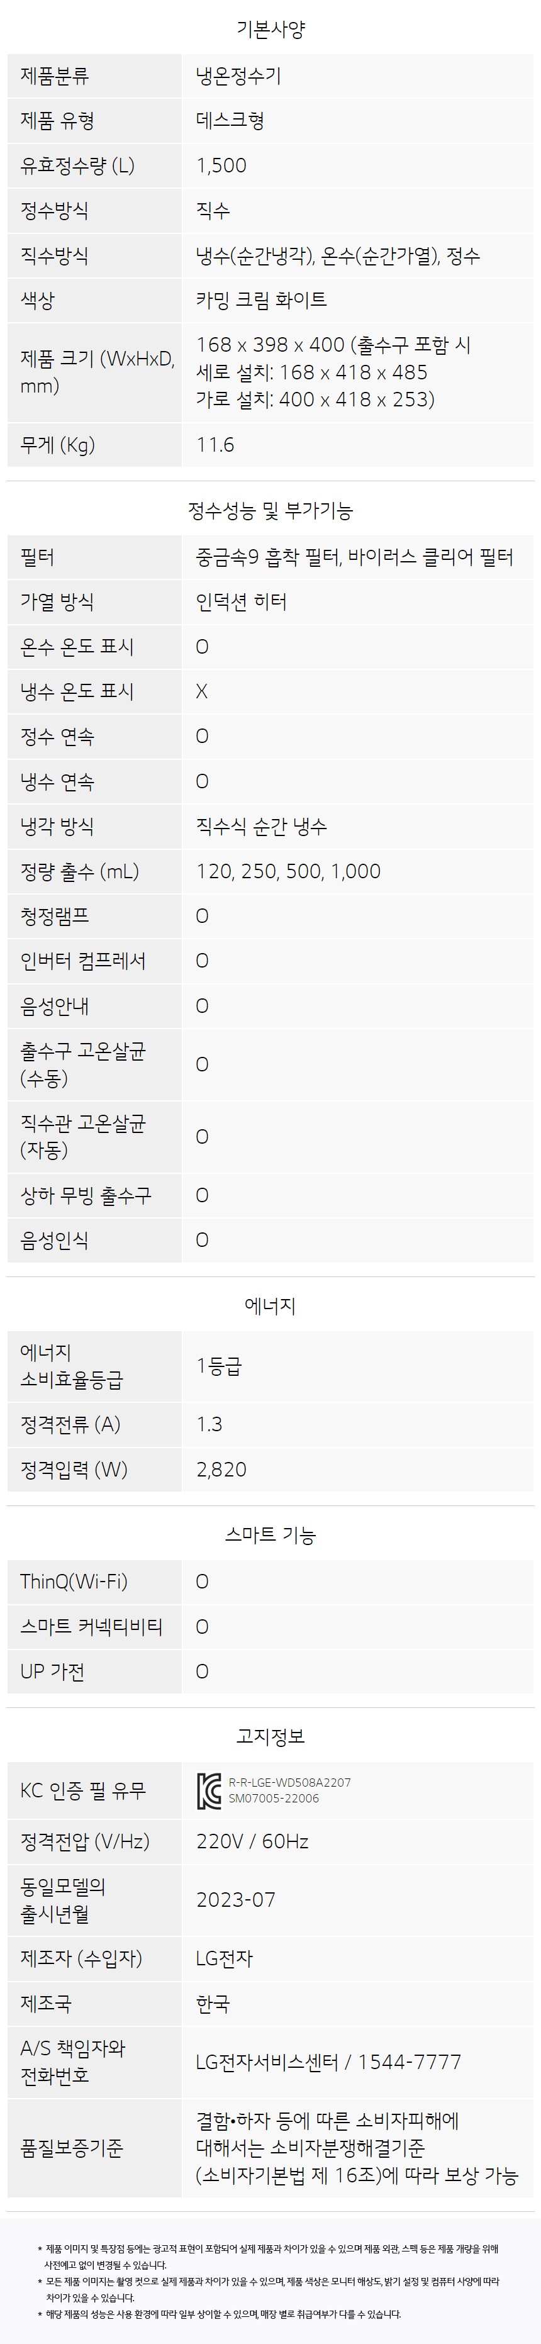Click the 유효정수량 value 1,500
541x2344 pixels.
(x=222, y=165)
